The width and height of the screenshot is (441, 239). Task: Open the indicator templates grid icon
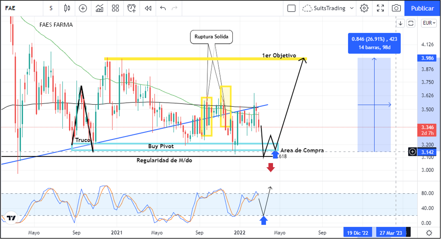pyautogui.click(x=115, y=8)
